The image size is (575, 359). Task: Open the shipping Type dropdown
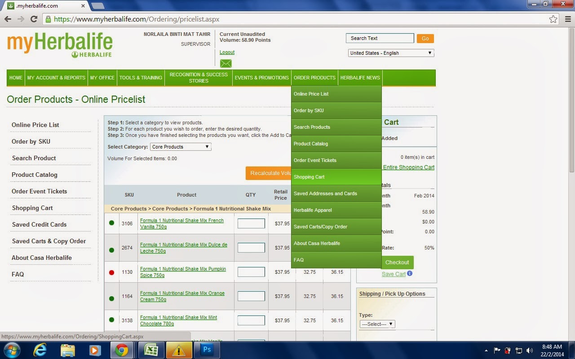377,324
